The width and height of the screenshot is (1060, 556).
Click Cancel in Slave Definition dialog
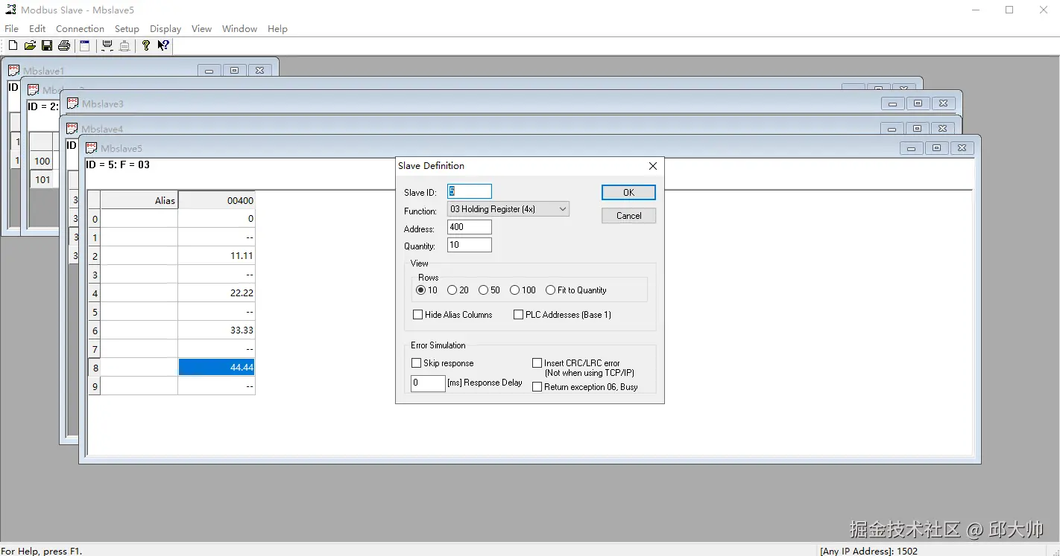pos(628,216)
